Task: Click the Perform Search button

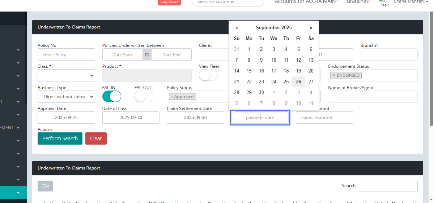Action: (60, 138)
